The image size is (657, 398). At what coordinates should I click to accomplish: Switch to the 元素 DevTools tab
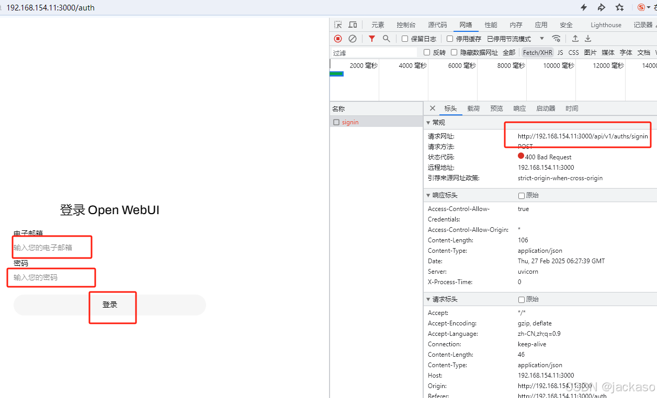378,25
